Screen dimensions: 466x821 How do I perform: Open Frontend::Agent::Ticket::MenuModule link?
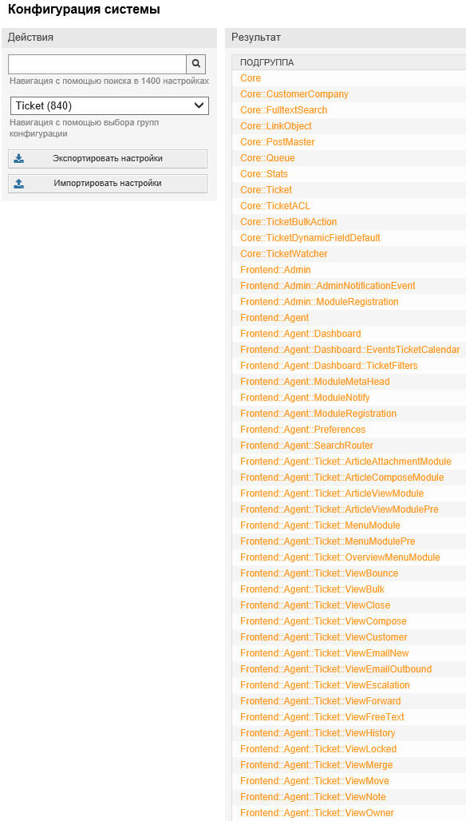[x=320, y=526]
